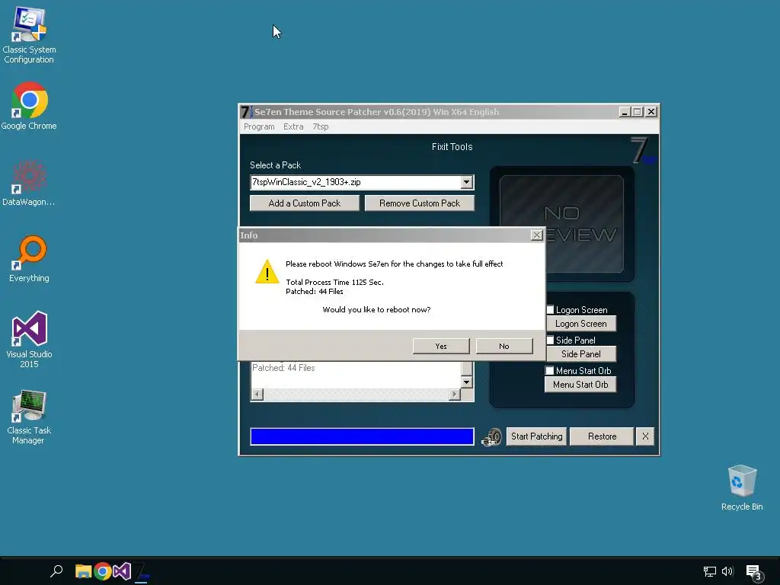The height and width of the screenshot is (585, 780).
Task: Click the Start Patching button
Action: point(536,436)
